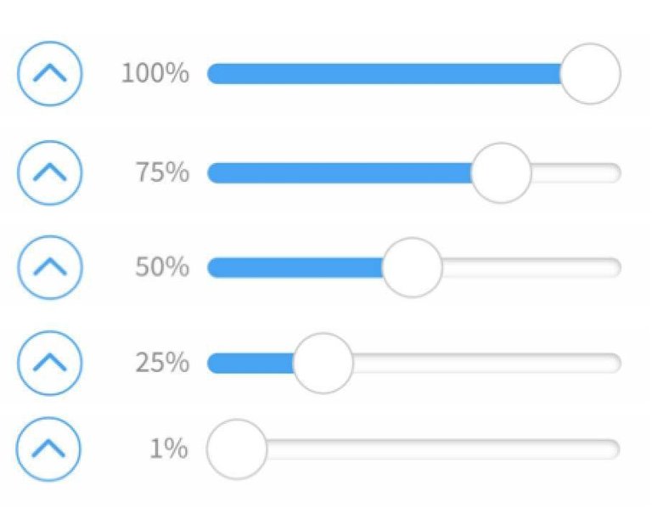
Task: Click the 50% slider's knob
Action: [412, 268]
